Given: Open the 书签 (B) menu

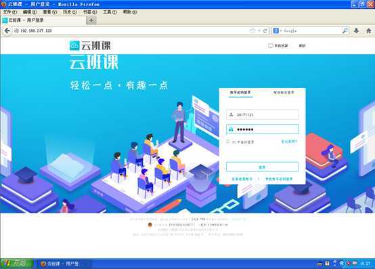Looking at the screenshot, I should pyautogui.click(x=90, y=12).
